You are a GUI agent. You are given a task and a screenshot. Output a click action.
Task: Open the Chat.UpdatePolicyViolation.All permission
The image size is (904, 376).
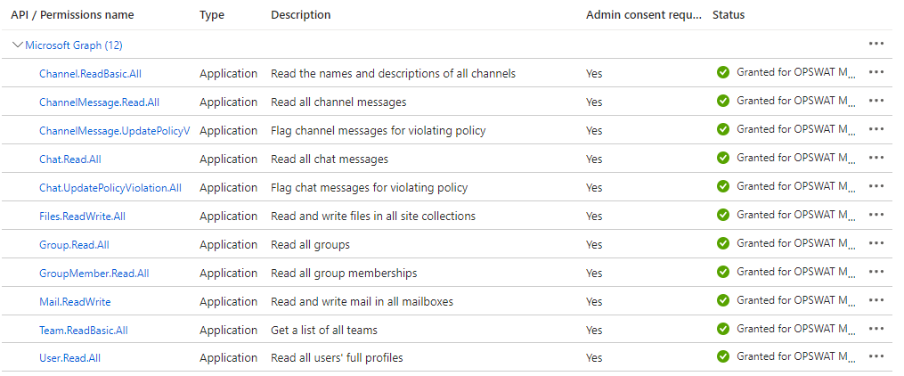tap(110, 188)
